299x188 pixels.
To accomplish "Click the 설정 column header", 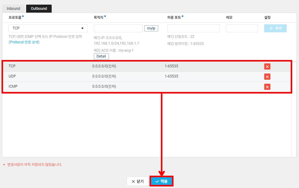I will [267, 17].
